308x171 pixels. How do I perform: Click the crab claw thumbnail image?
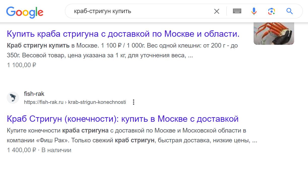pyautogui.click(x=274, y=33)
